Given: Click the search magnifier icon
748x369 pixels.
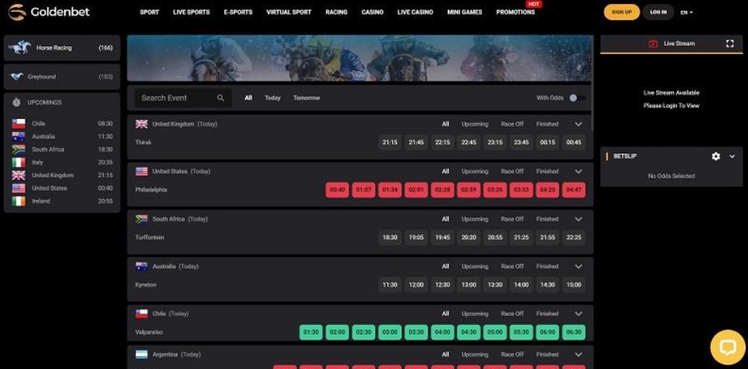Looking at the screenshot, I should [x=220, y=98].
